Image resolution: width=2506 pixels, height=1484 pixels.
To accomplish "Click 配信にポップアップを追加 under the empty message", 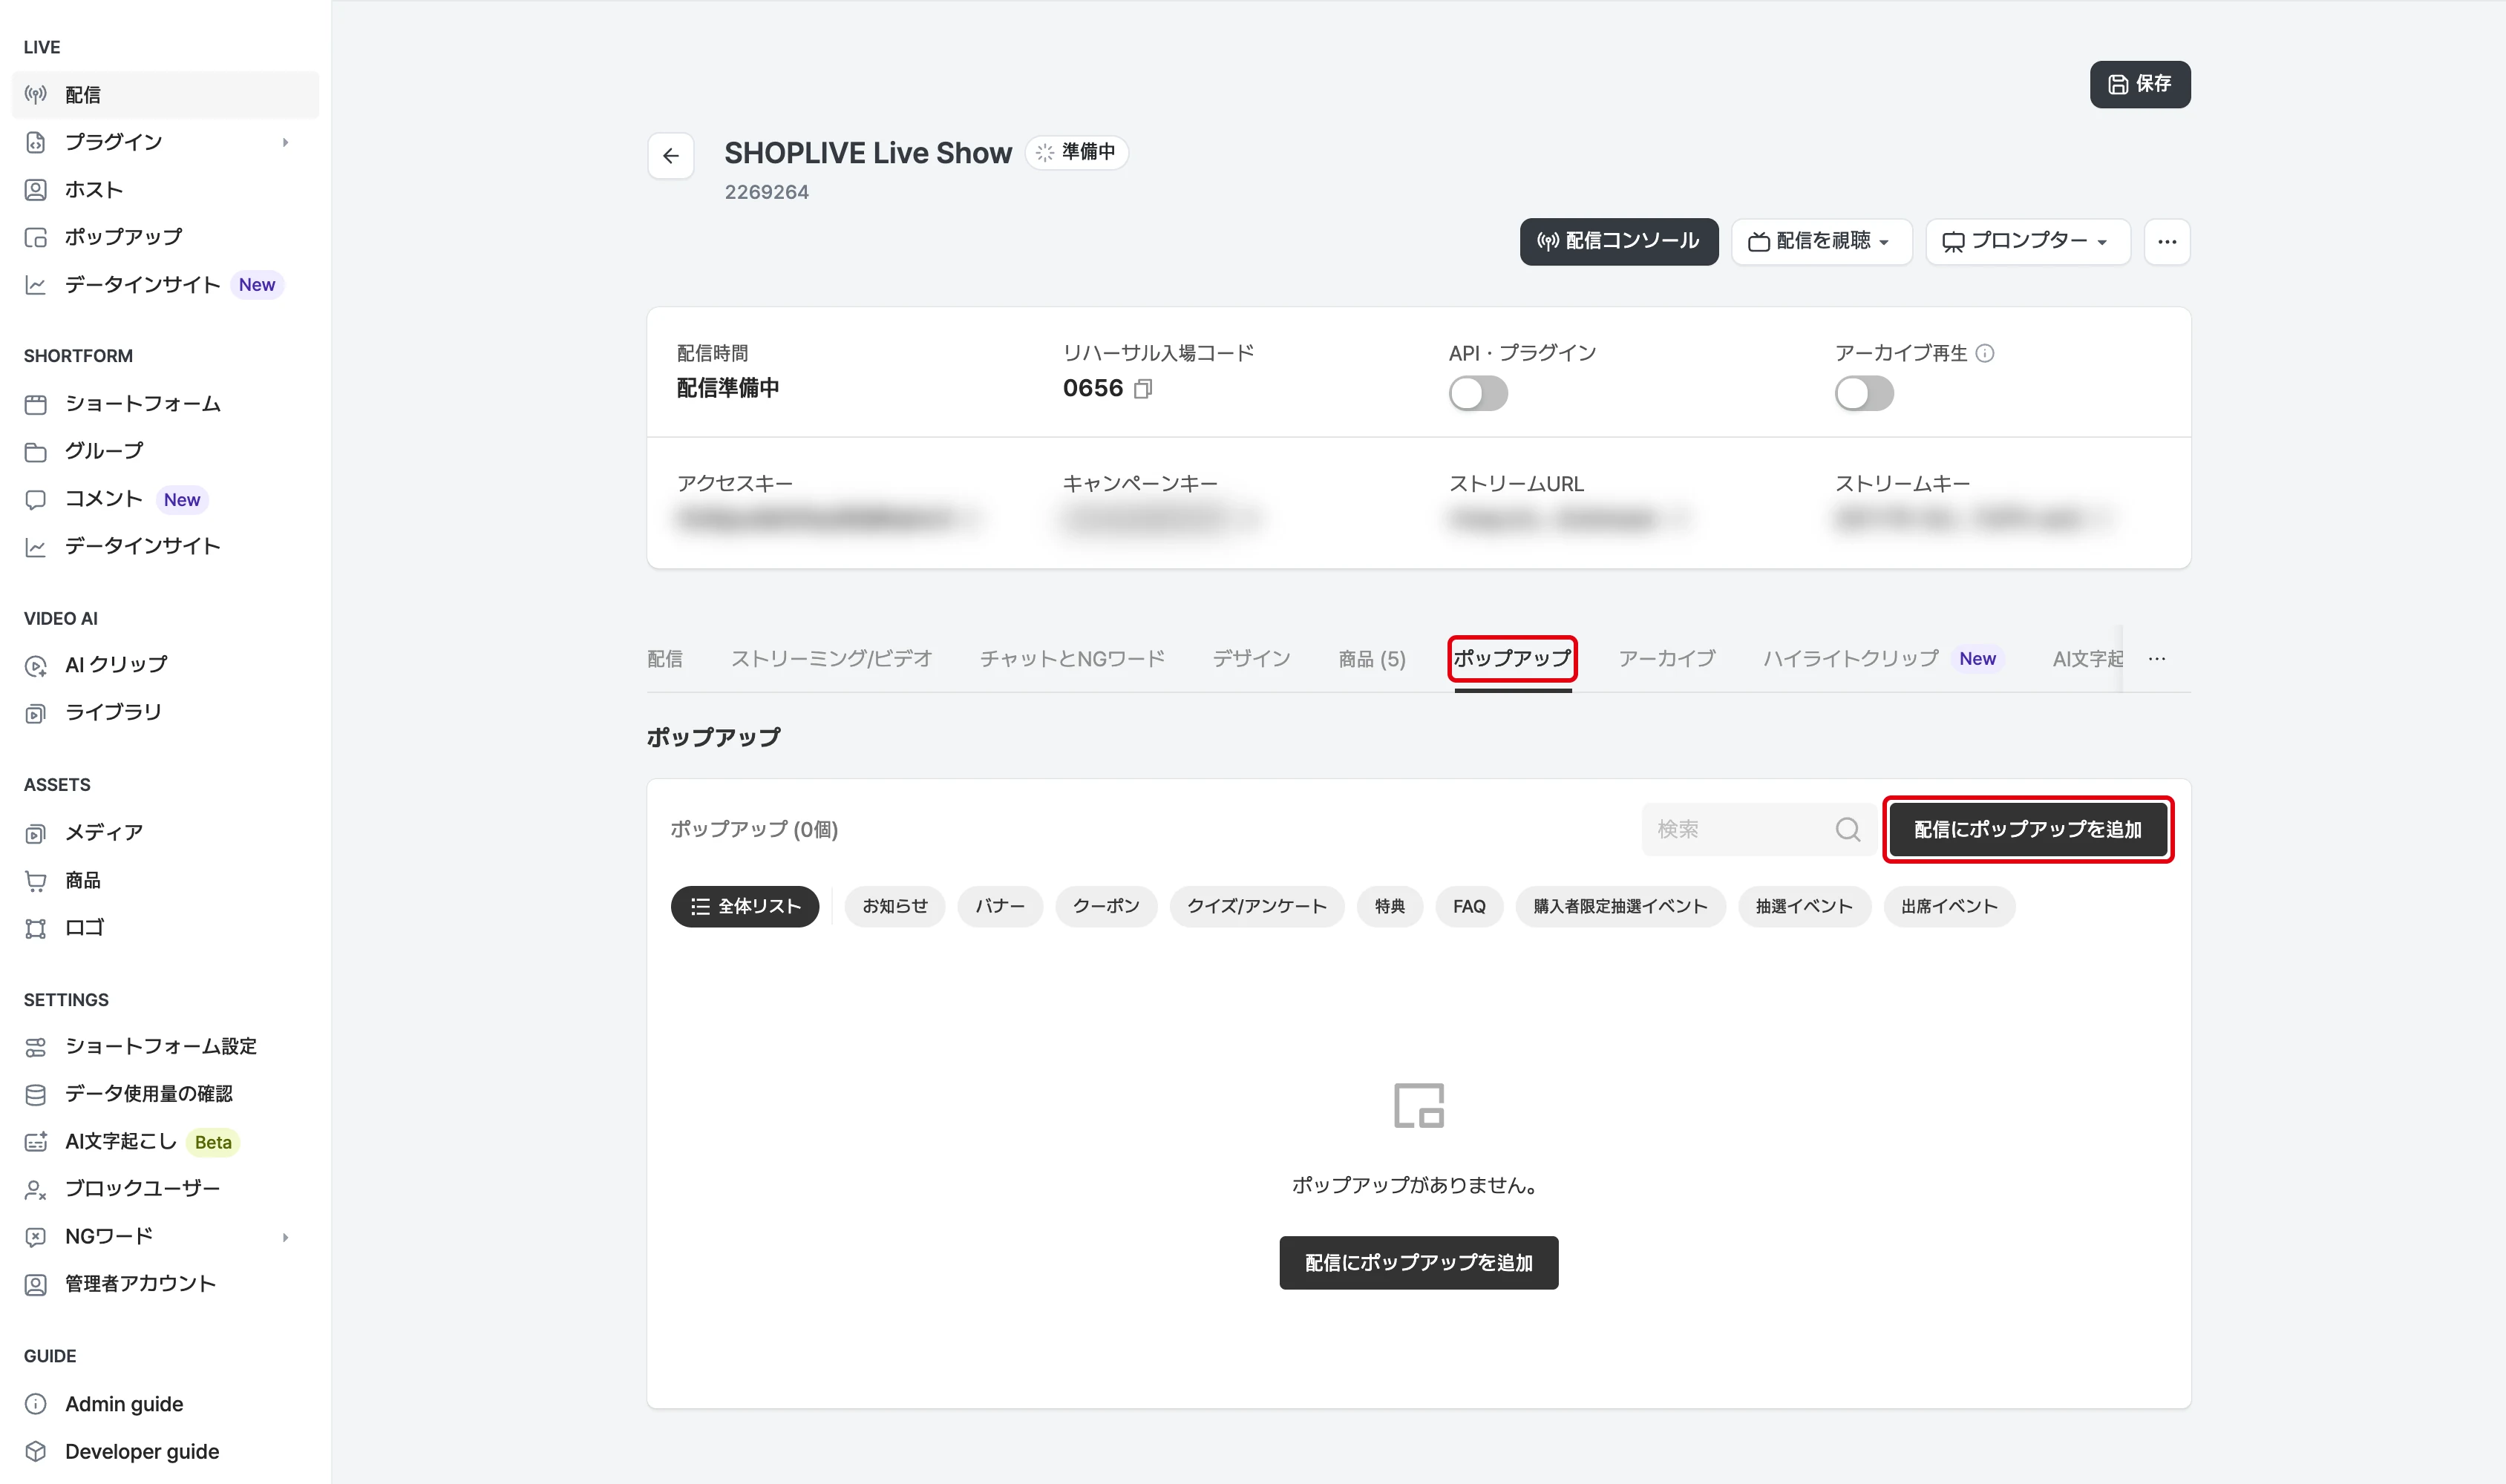I will 1418,1263.
